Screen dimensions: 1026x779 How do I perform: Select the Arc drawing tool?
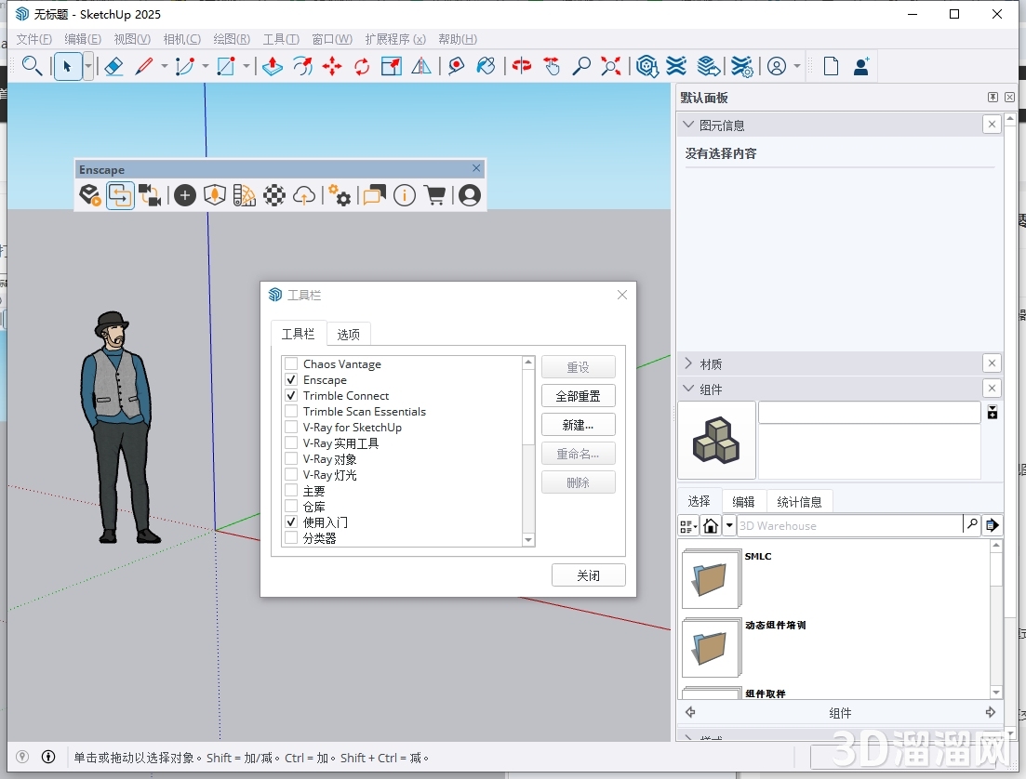click(185, 66)
